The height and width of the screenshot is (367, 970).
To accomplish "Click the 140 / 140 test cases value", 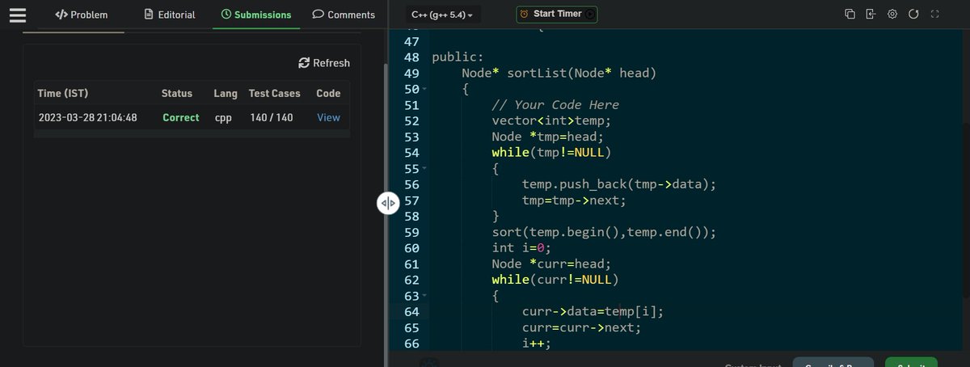I will [x=272, y=117].
